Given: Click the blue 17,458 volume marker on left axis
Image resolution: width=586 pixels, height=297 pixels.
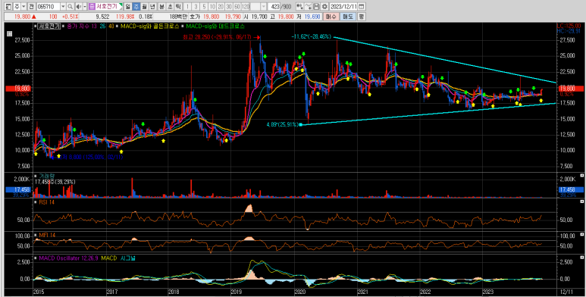Looking at the screenshot, I should pyautogui.click(x=18, y=189).
